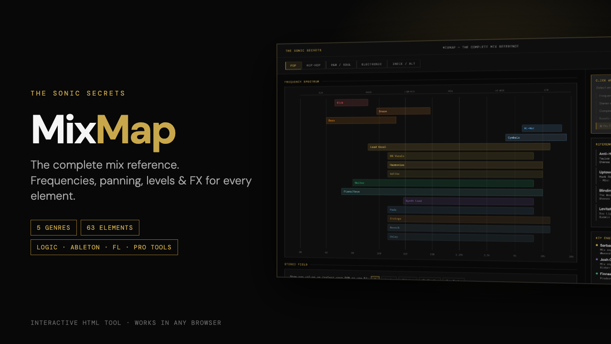Screen dimensions: 611x344
Task: Pick the Synth Lead bar
Action: click(468, 201)
